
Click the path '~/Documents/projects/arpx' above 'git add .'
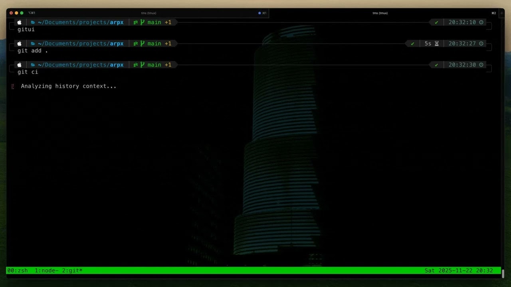pos(81,43)
